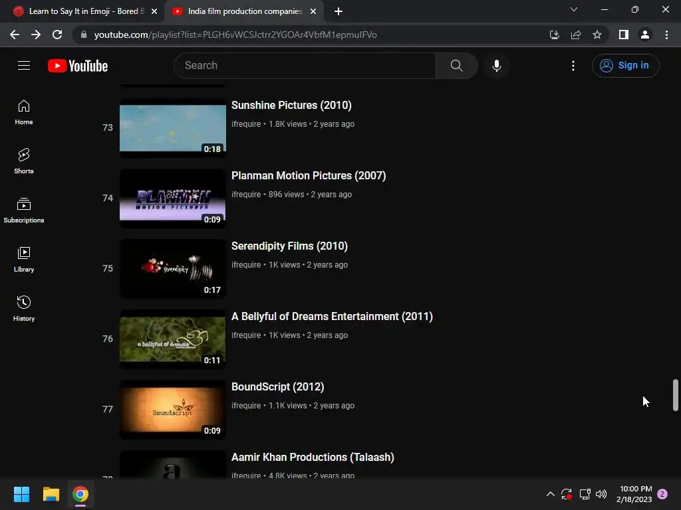Open ifrequire channel under Serendipity Films

coord(246,264)
